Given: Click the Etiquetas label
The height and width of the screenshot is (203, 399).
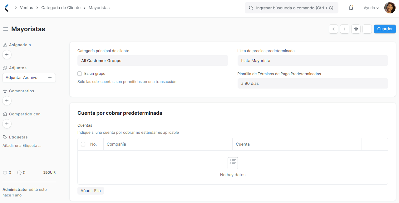Looking at the screenshot, I should 18,137.
